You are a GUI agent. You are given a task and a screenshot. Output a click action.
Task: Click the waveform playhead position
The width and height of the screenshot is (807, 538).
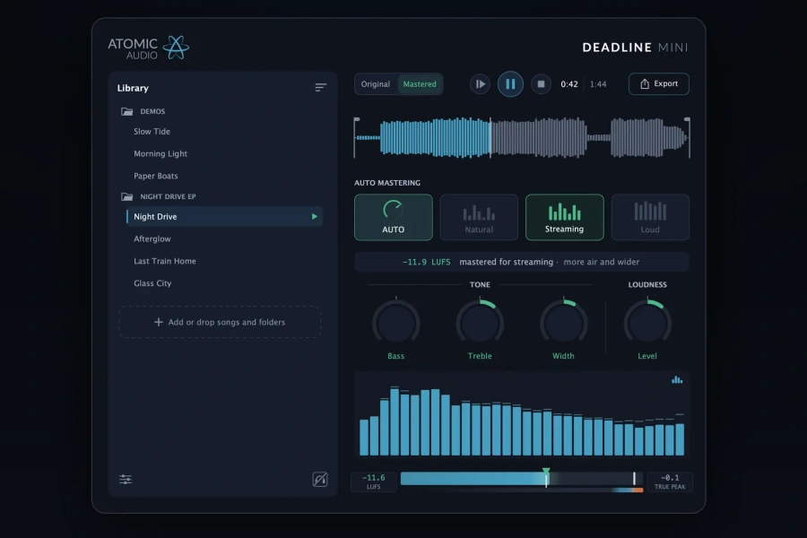pos(490,137)
